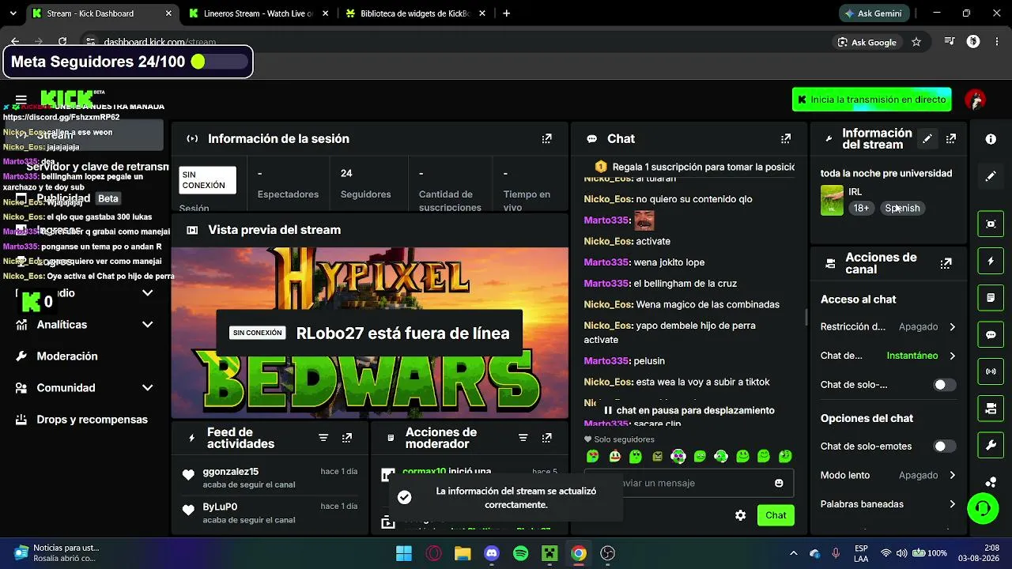Click the speech bubble icon in right sidebar

(x=991, y=334)
